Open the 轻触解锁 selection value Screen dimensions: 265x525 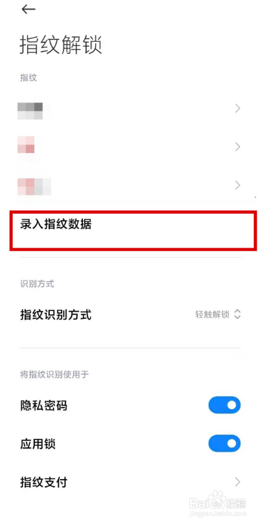coord(212,315)
